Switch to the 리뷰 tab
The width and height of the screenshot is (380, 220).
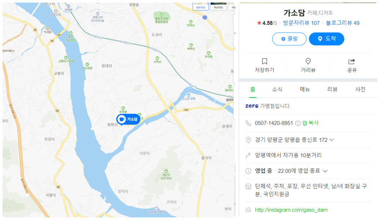coord(332,89)
